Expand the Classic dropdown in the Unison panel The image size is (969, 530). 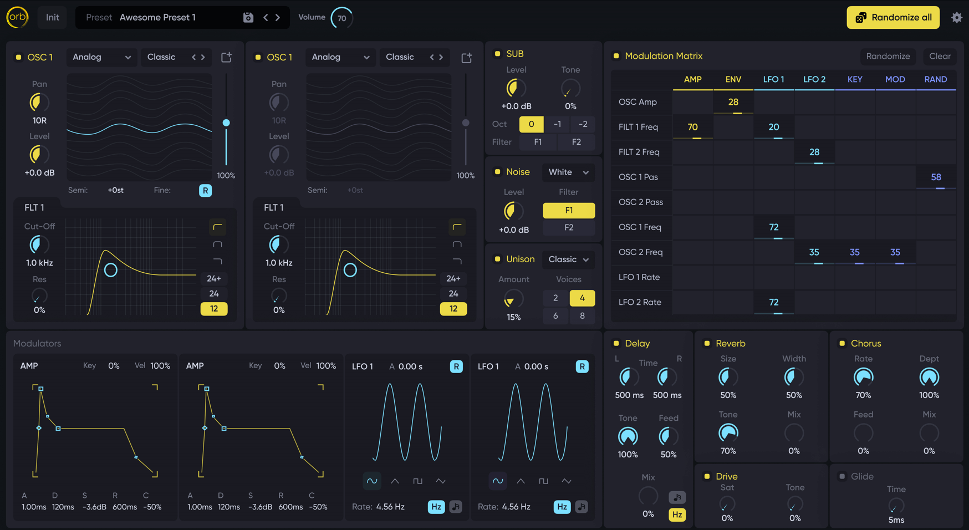568,259
